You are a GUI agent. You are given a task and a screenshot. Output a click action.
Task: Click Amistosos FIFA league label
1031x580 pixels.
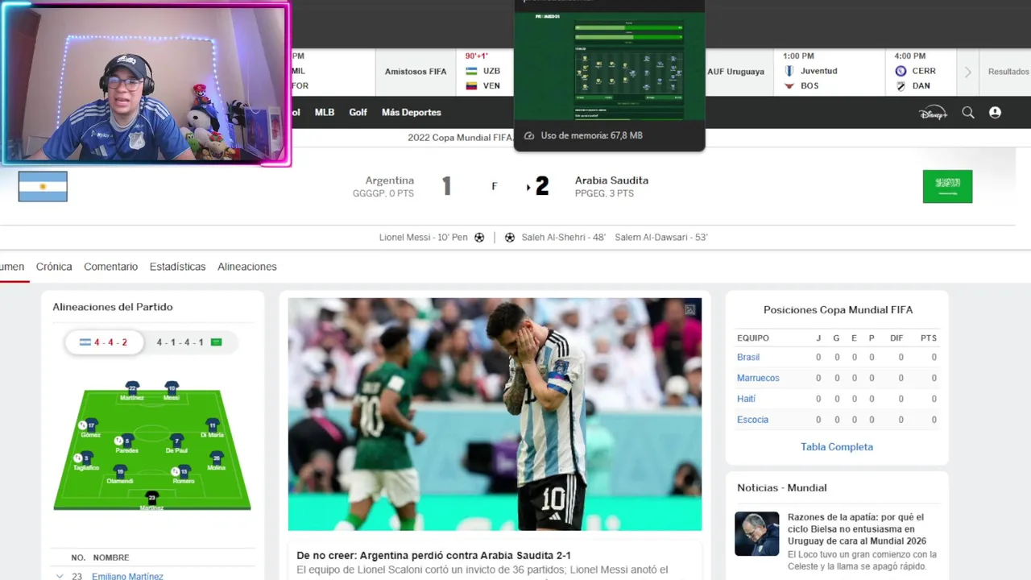point(416,72)
